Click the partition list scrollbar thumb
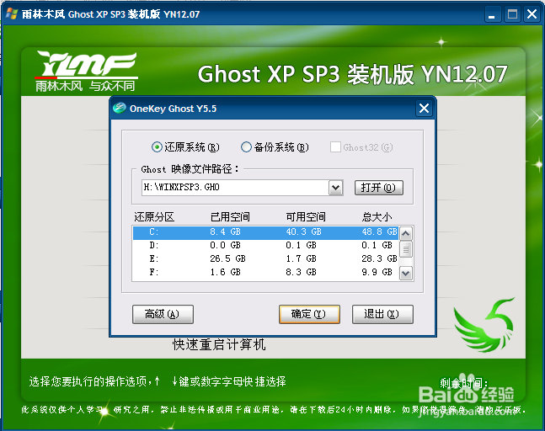Image resolution: width=545 pixels, height=431 pixels. pyautogui.click(x=406, y=249)
